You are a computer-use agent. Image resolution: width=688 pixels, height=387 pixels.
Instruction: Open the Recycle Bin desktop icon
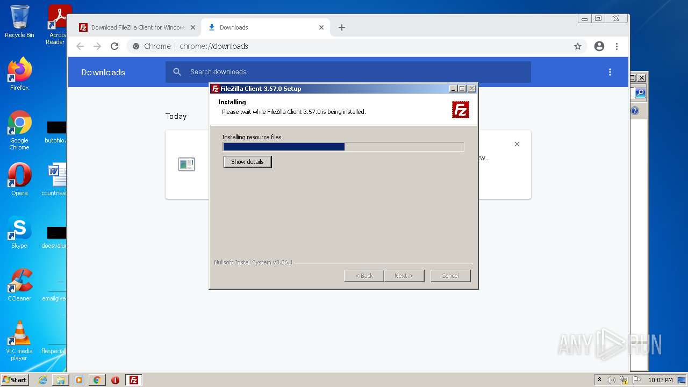tap(19, 21)
